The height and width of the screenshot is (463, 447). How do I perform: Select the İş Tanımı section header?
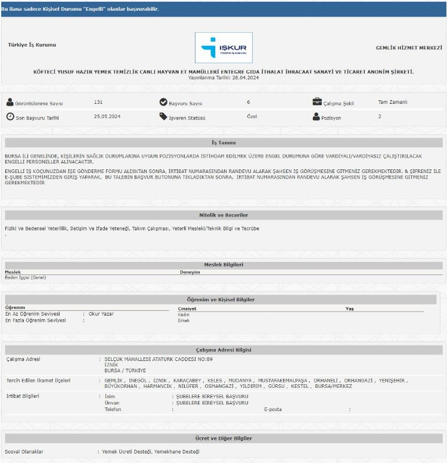point(223,143)
